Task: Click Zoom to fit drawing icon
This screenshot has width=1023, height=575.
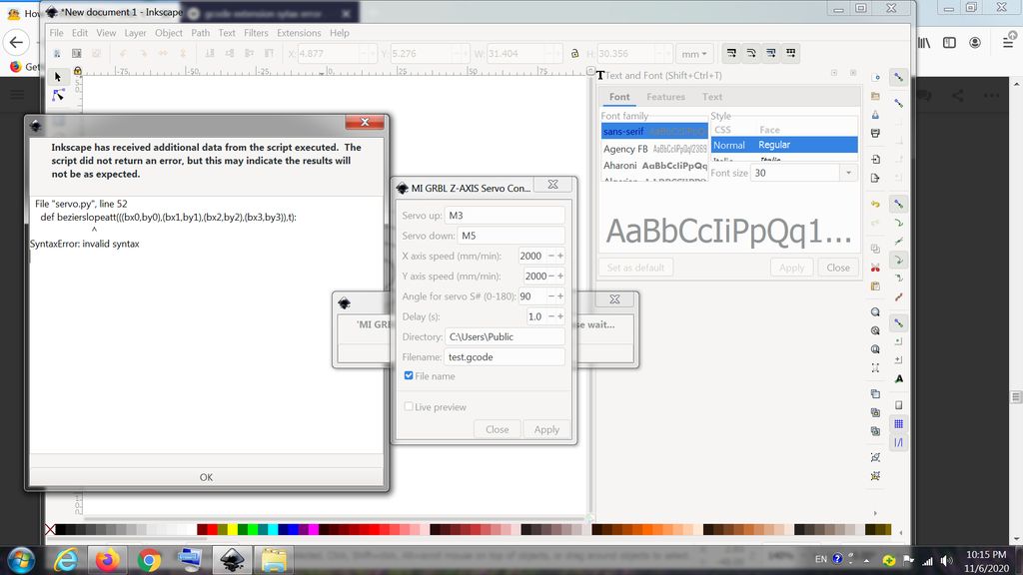Action: pos(875,331)
